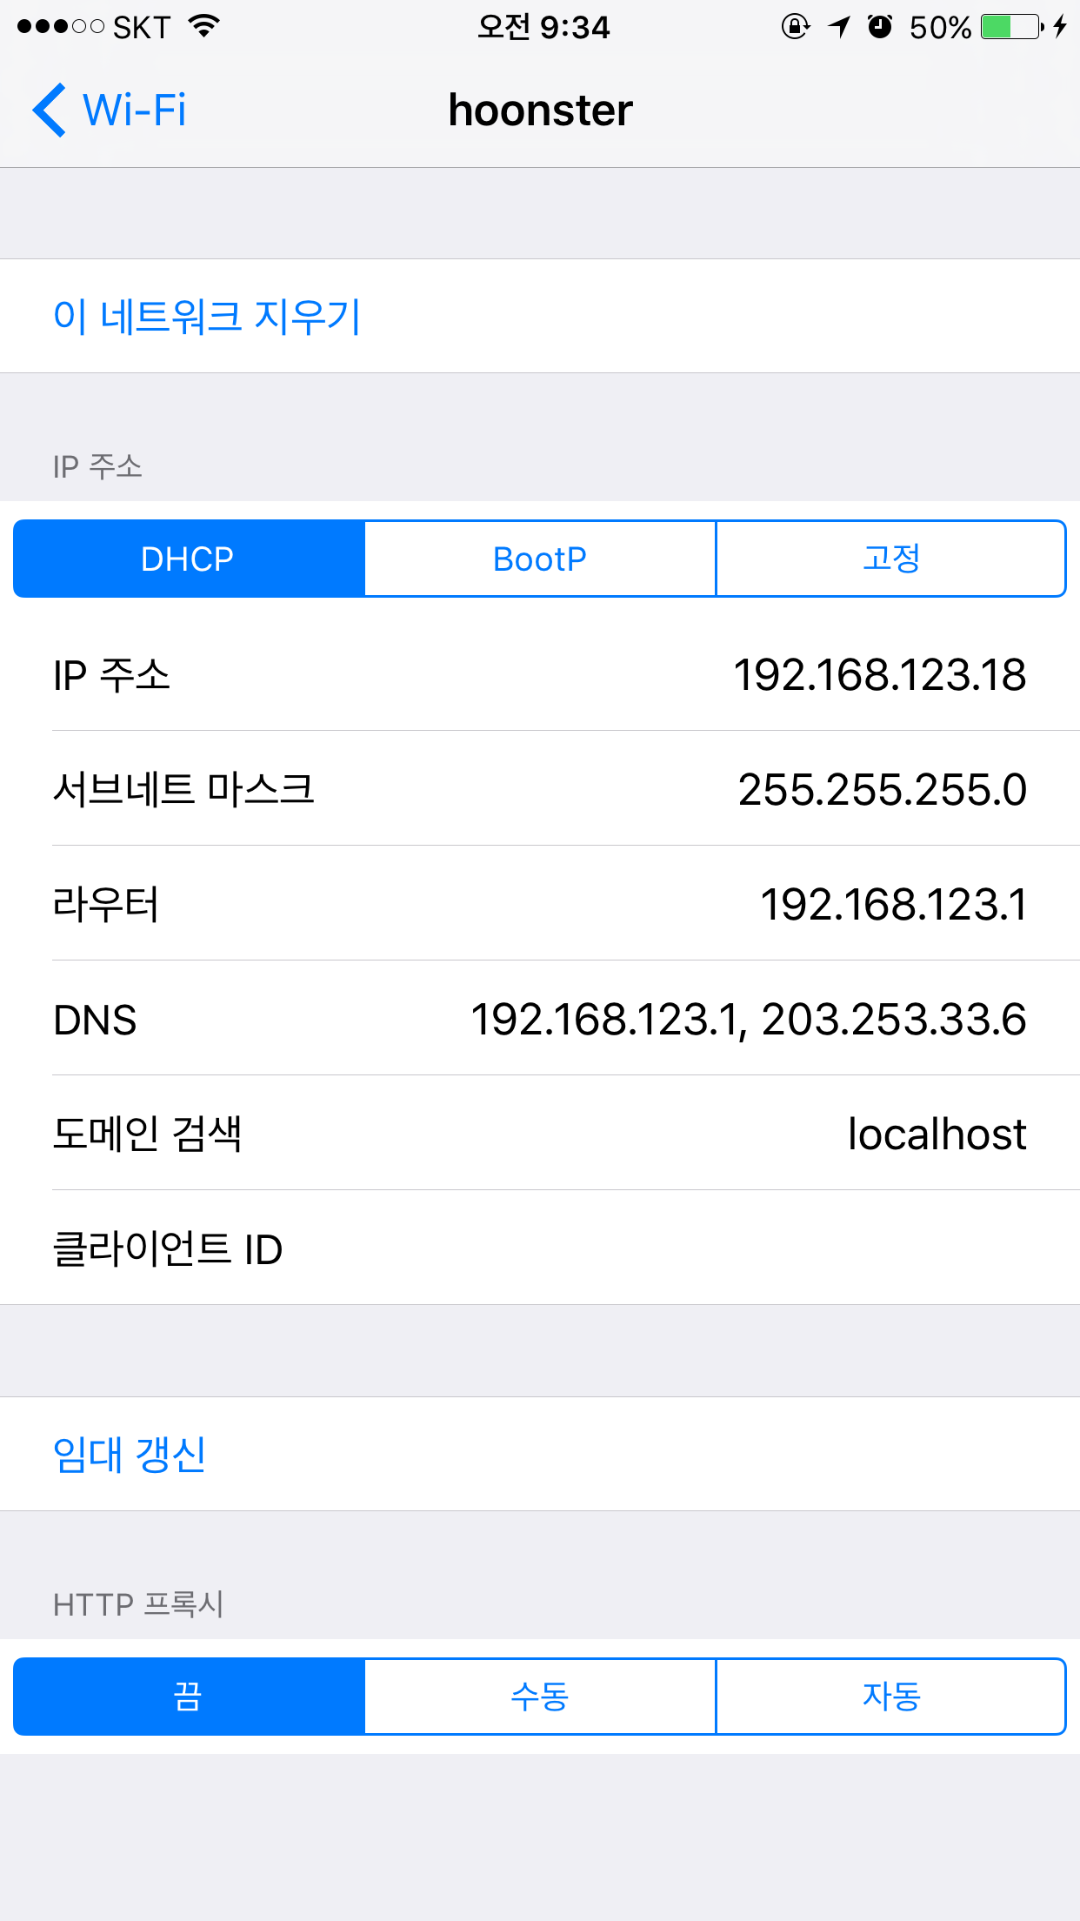Tap the charging bolt icon
Screen dimensions: 1080x1921
point(1059,27)
